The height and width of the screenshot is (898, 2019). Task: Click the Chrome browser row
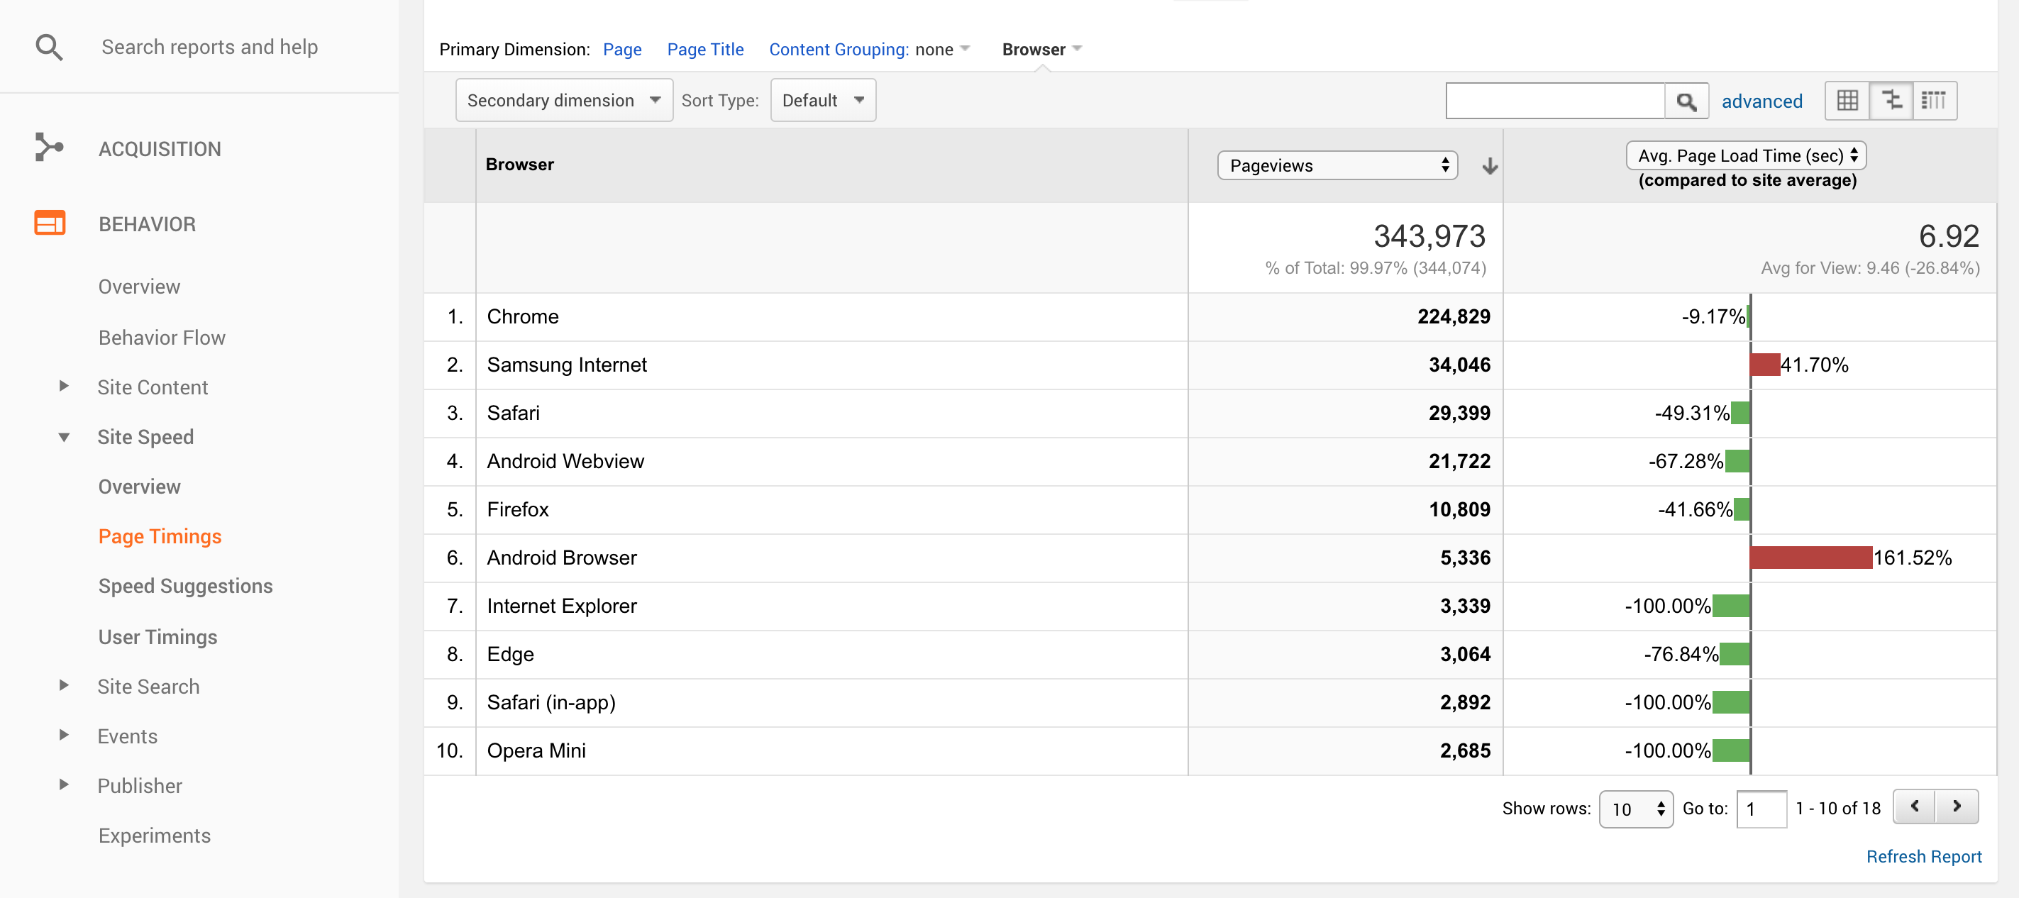(1210, 317)
